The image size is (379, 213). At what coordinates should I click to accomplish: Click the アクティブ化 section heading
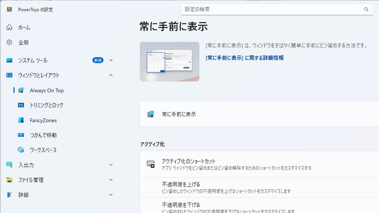[x=152, y=144]
